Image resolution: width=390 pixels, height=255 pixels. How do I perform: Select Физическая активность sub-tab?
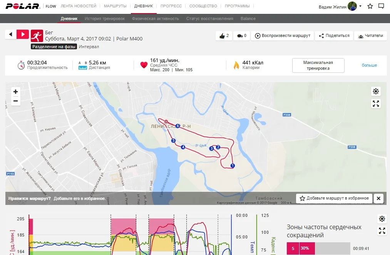click(x=156, y=18)
